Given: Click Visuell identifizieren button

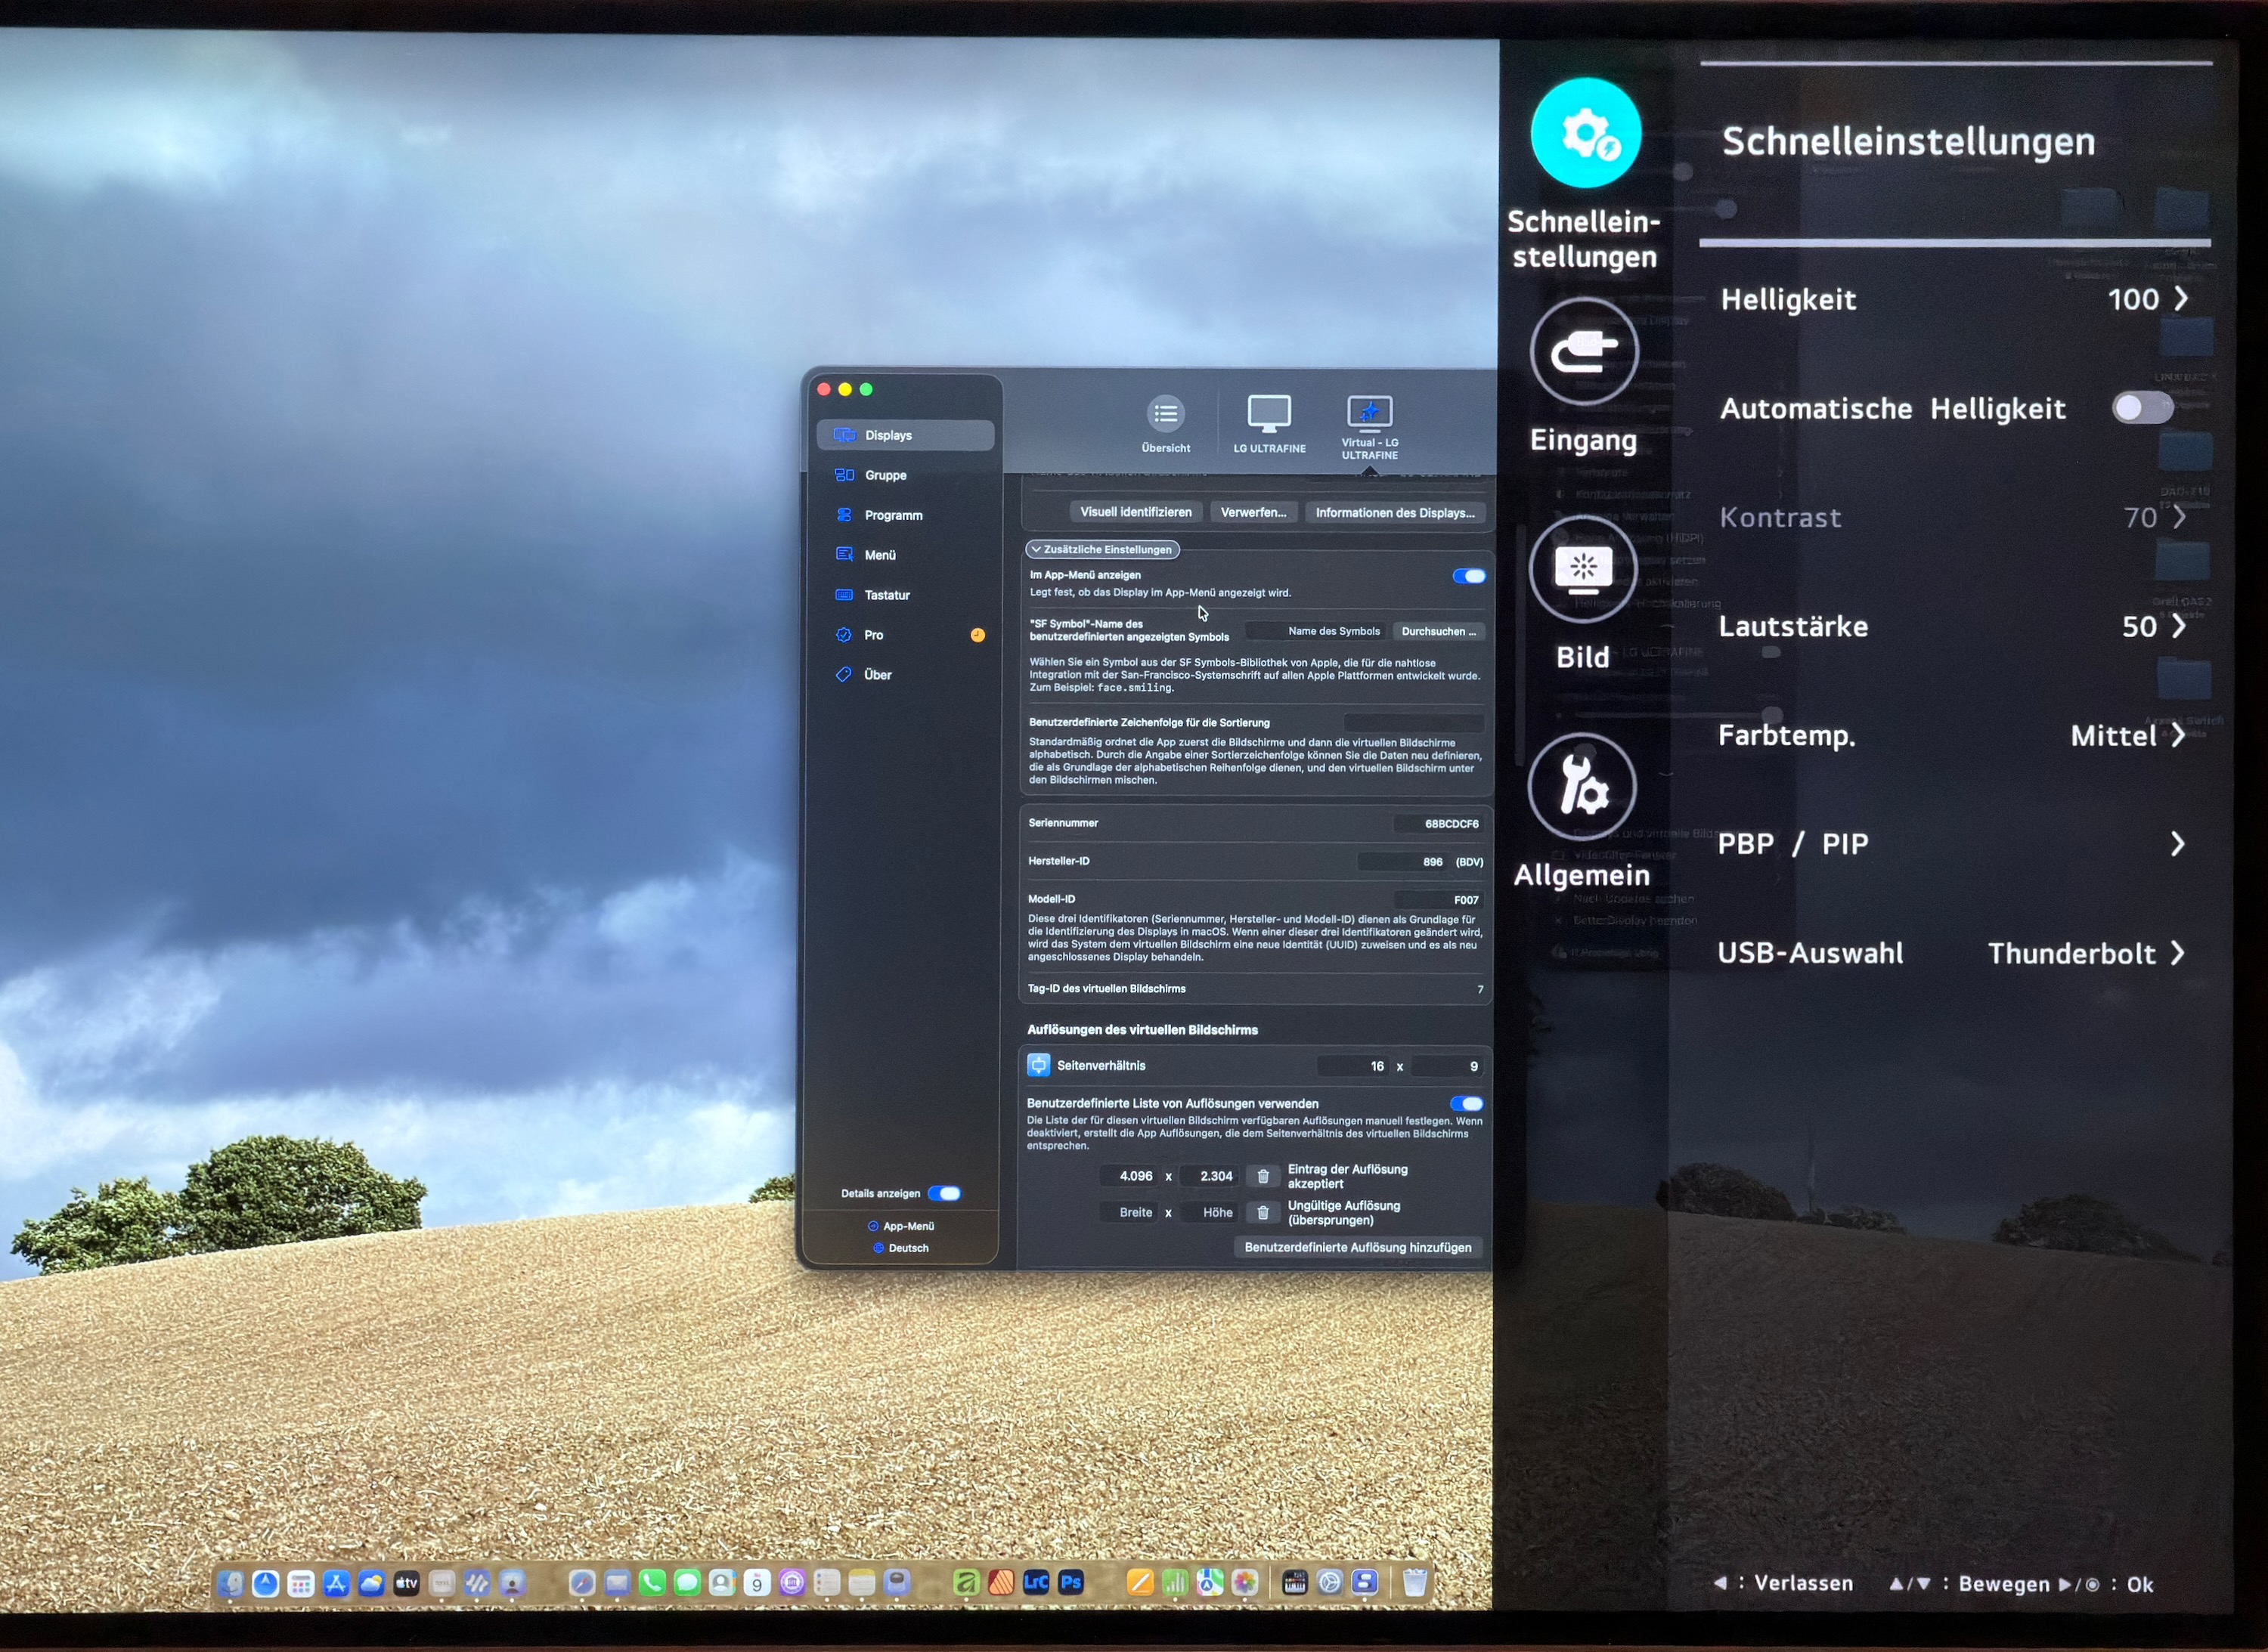Looking at the screenshot, I should click(1136, 512).
